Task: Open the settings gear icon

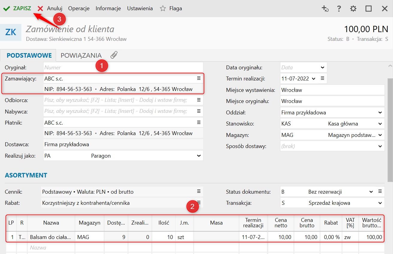Action: point(353,8)
